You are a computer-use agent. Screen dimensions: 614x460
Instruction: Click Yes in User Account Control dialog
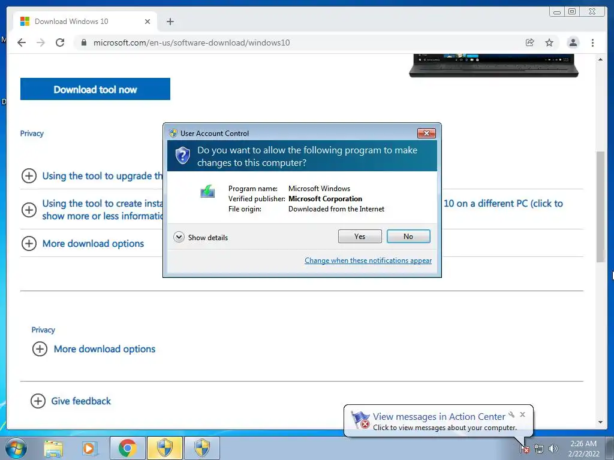tap(360, 236)
